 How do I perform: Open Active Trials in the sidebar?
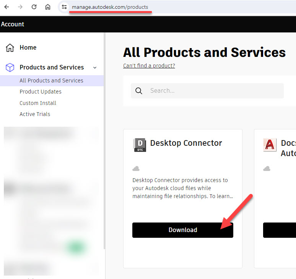35,114
